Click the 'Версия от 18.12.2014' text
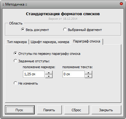 63,19
